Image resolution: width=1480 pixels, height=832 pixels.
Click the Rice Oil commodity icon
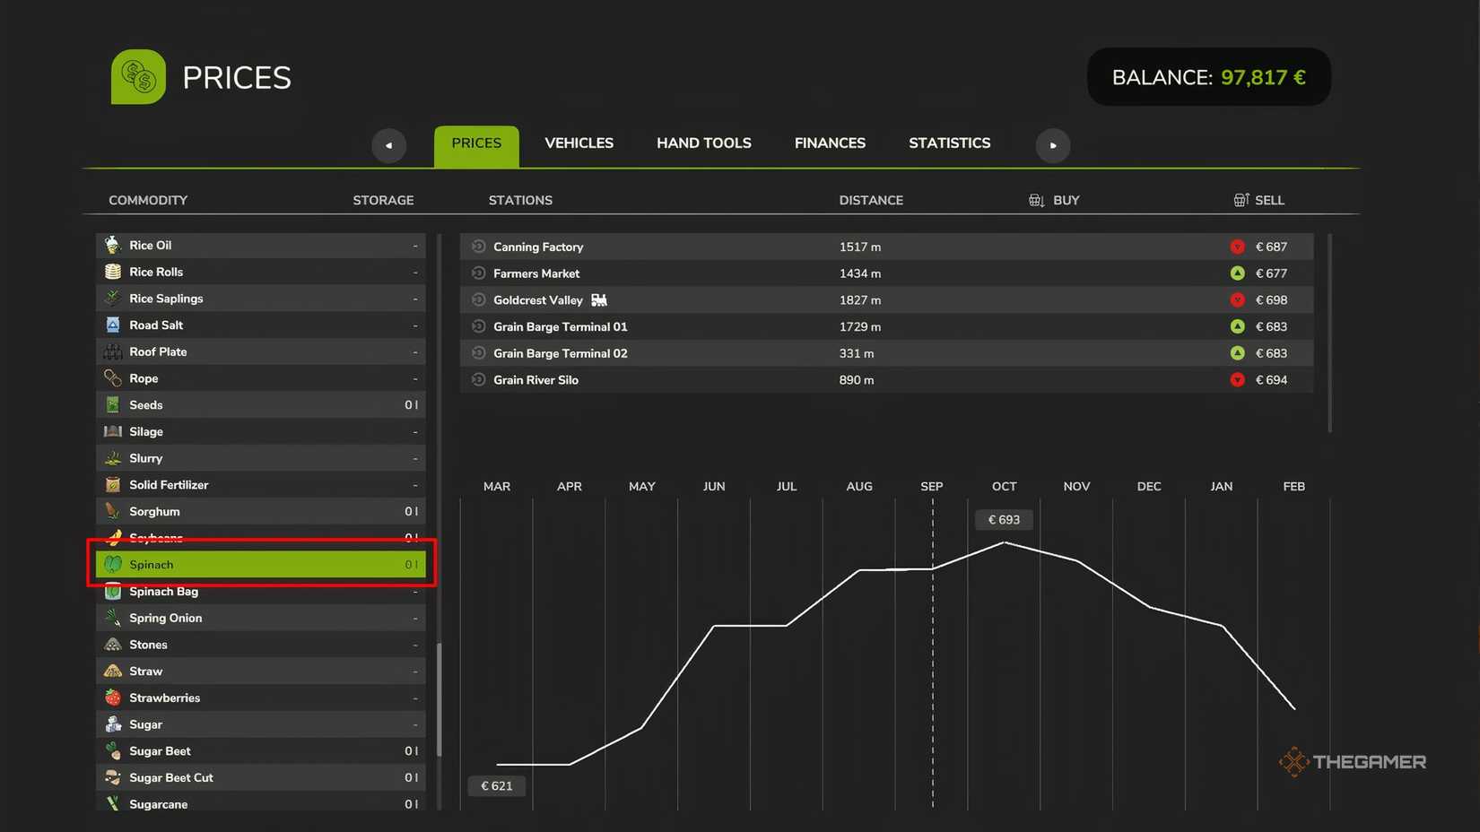coord(113,245)
